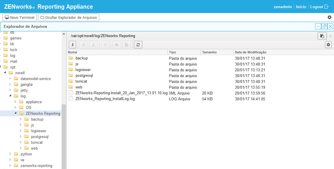Click the download file toolbar icon
This screenshot has width=334, height=169.
84,45
